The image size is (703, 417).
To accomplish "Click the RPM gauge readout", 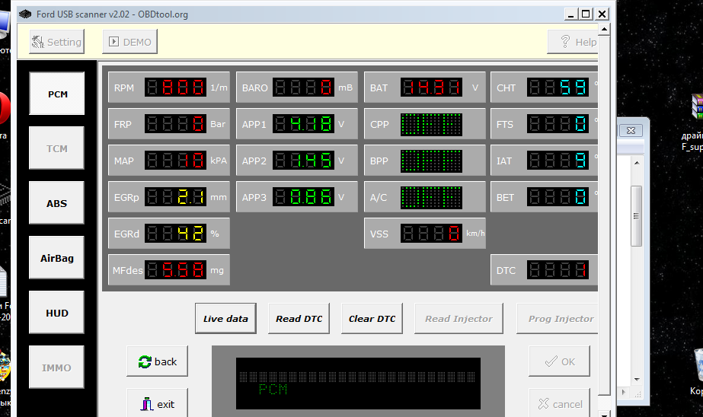I will click(175, 88).
